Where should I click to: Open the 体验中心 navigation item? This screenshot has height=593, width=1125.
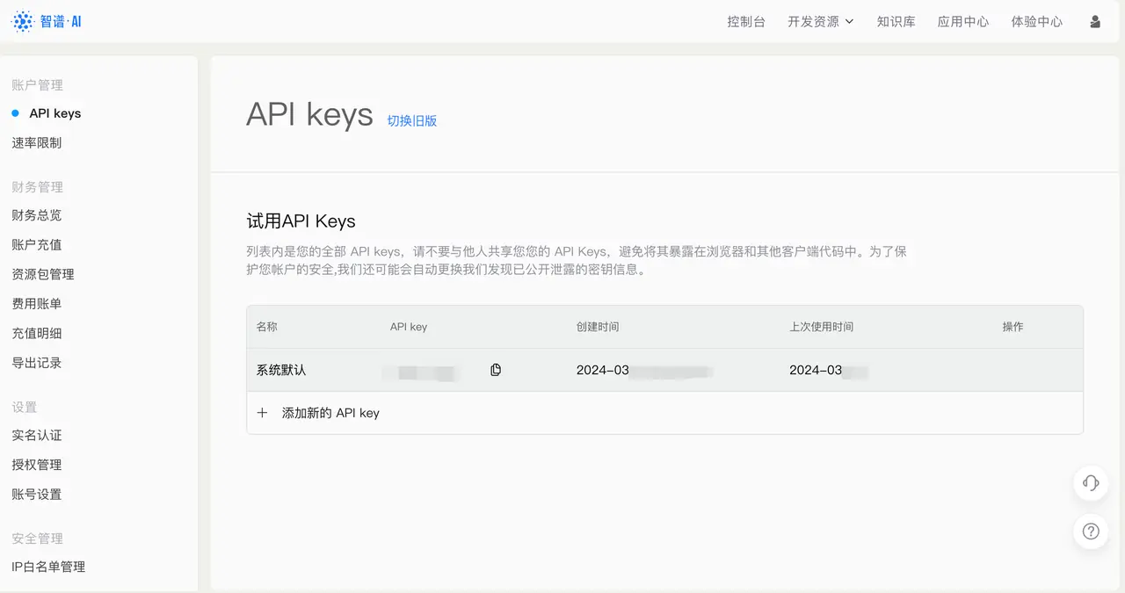coord(1037,20)
